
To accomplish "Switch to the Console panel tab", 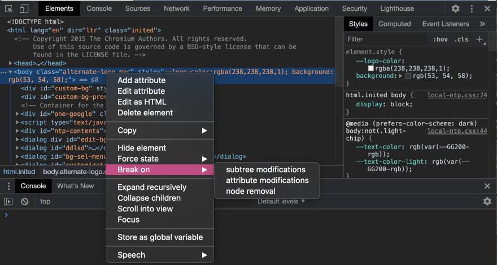I will pyautogui.click(x=99, y=8).
